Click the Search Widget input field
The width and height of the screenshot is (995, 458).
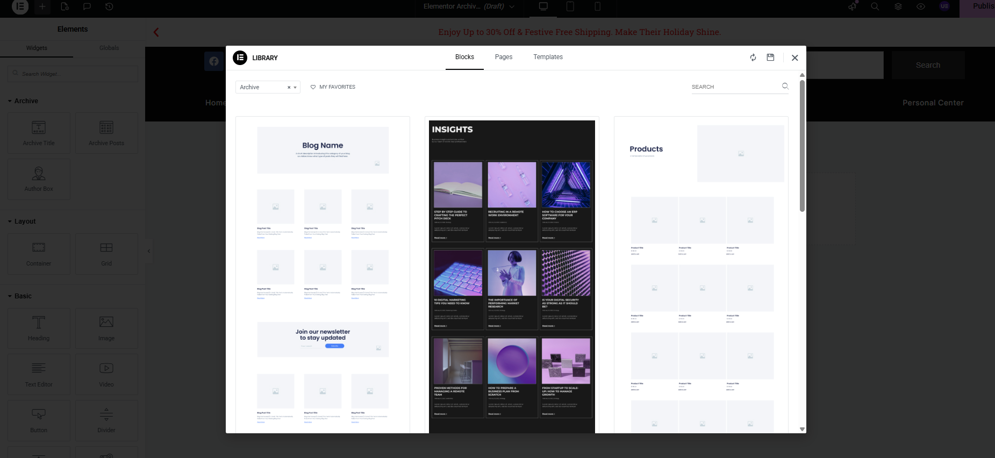click(x=73, y=74)
